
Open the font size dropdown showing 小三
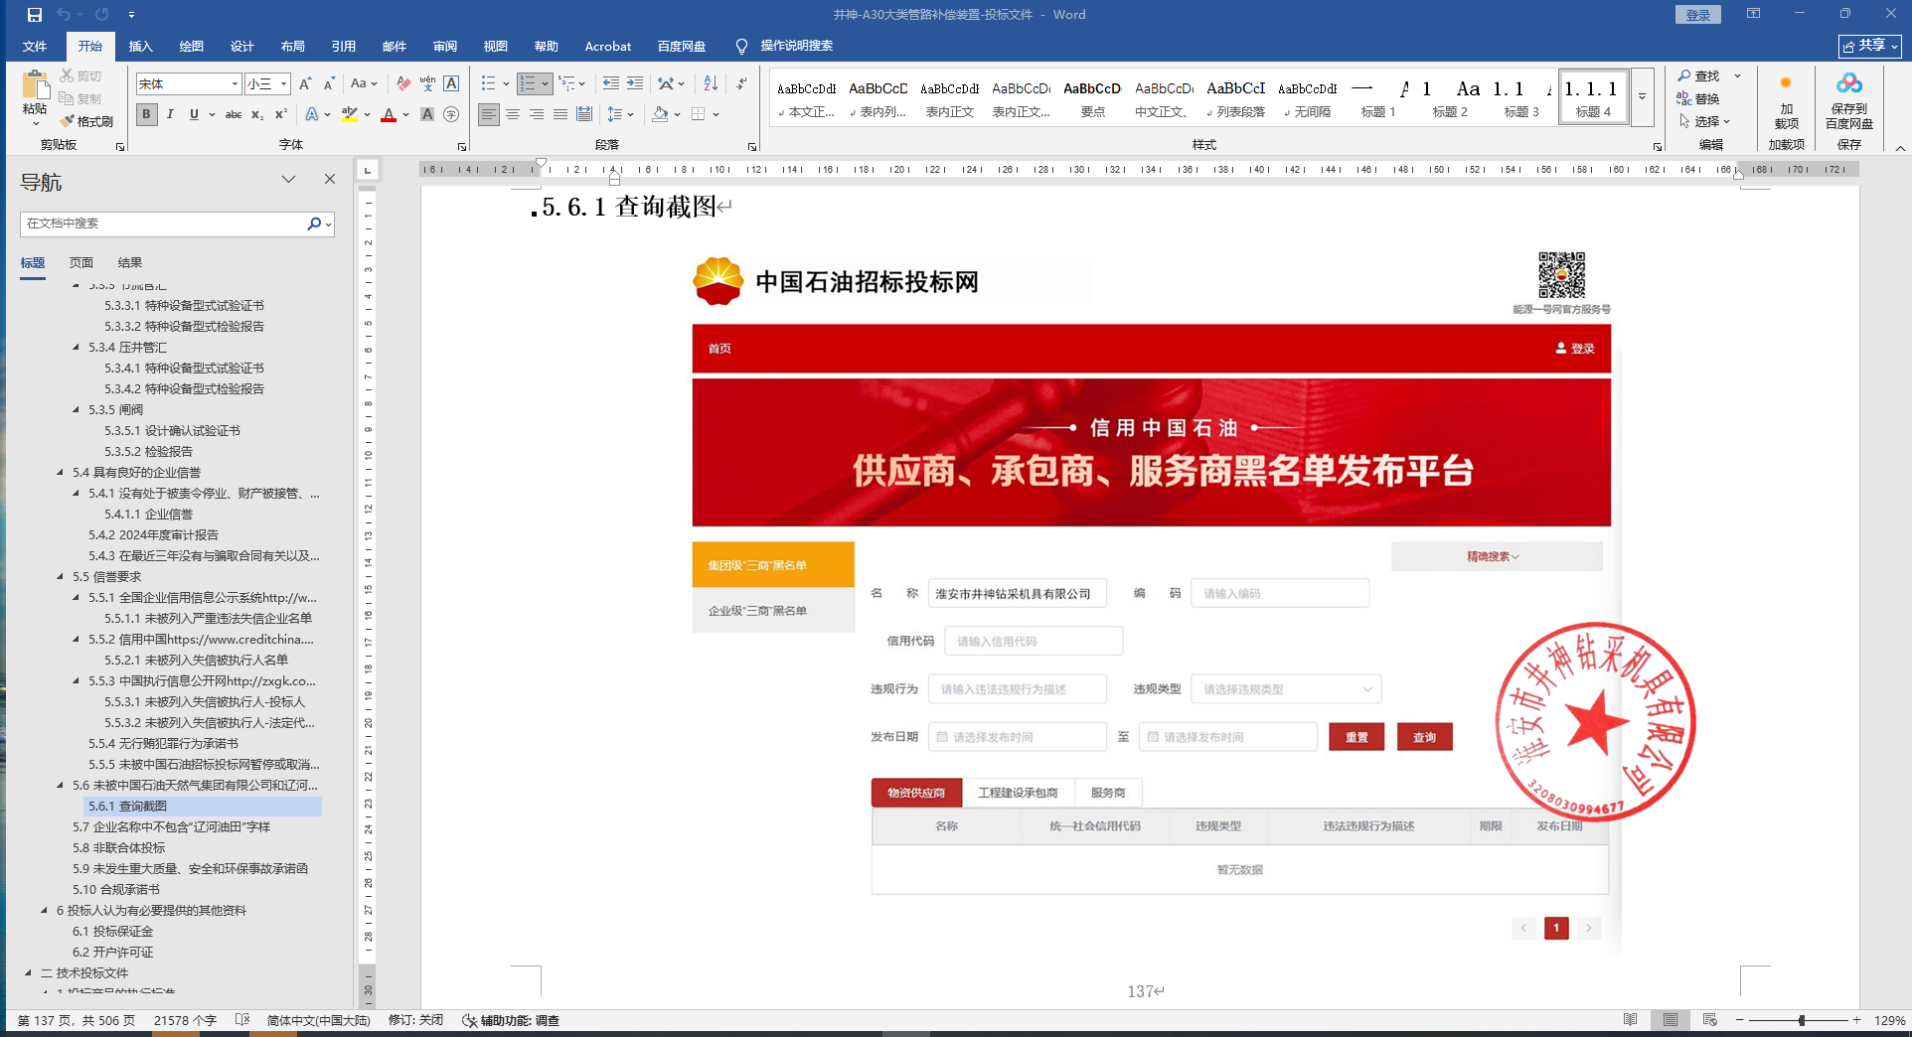(283, 83)
